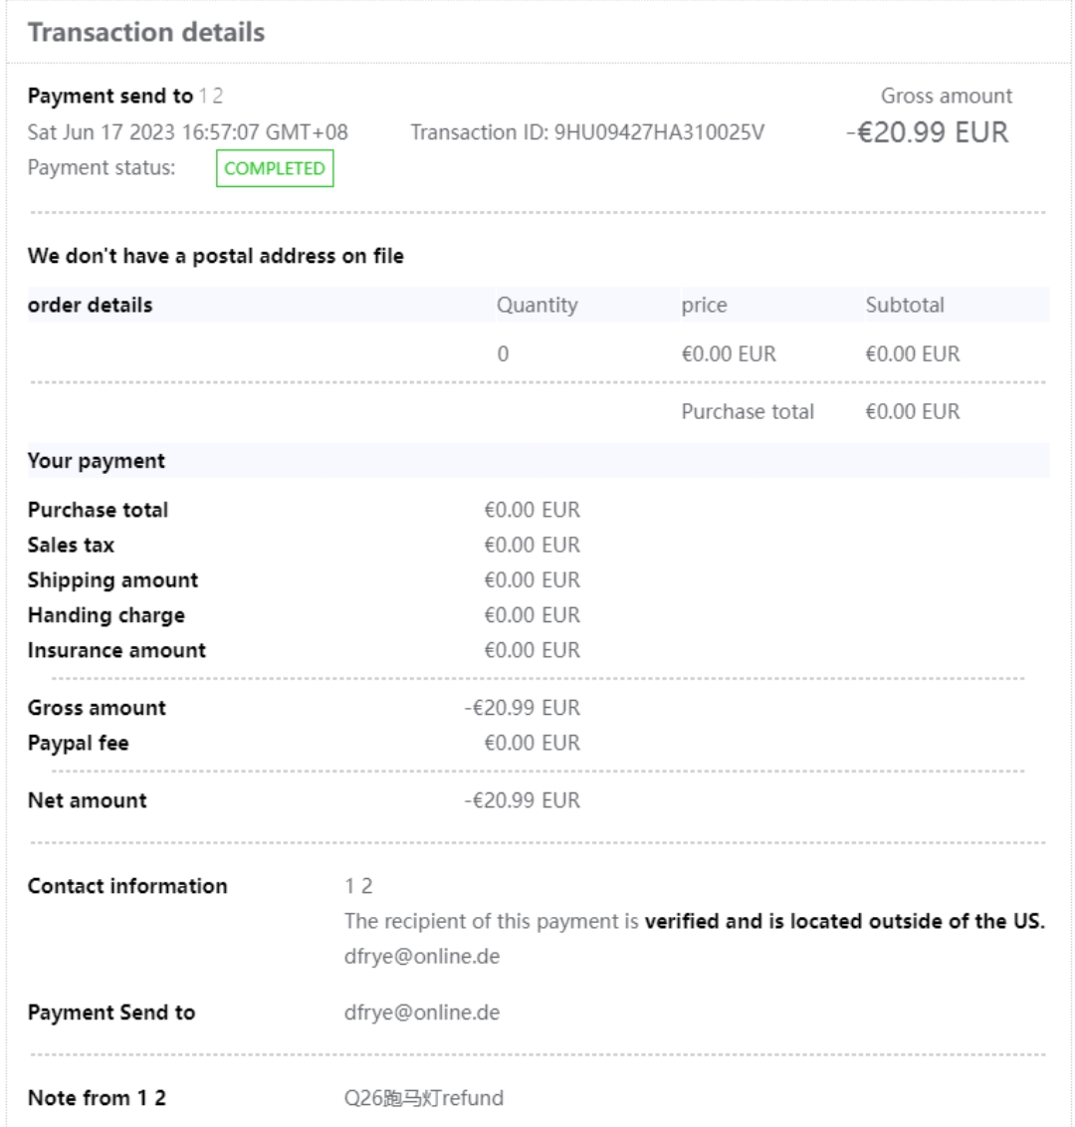Click the large -€20.99 EUR gross amount at top right
Image resolution: width=1075 pixels, height=1127 pixels.
928,132
